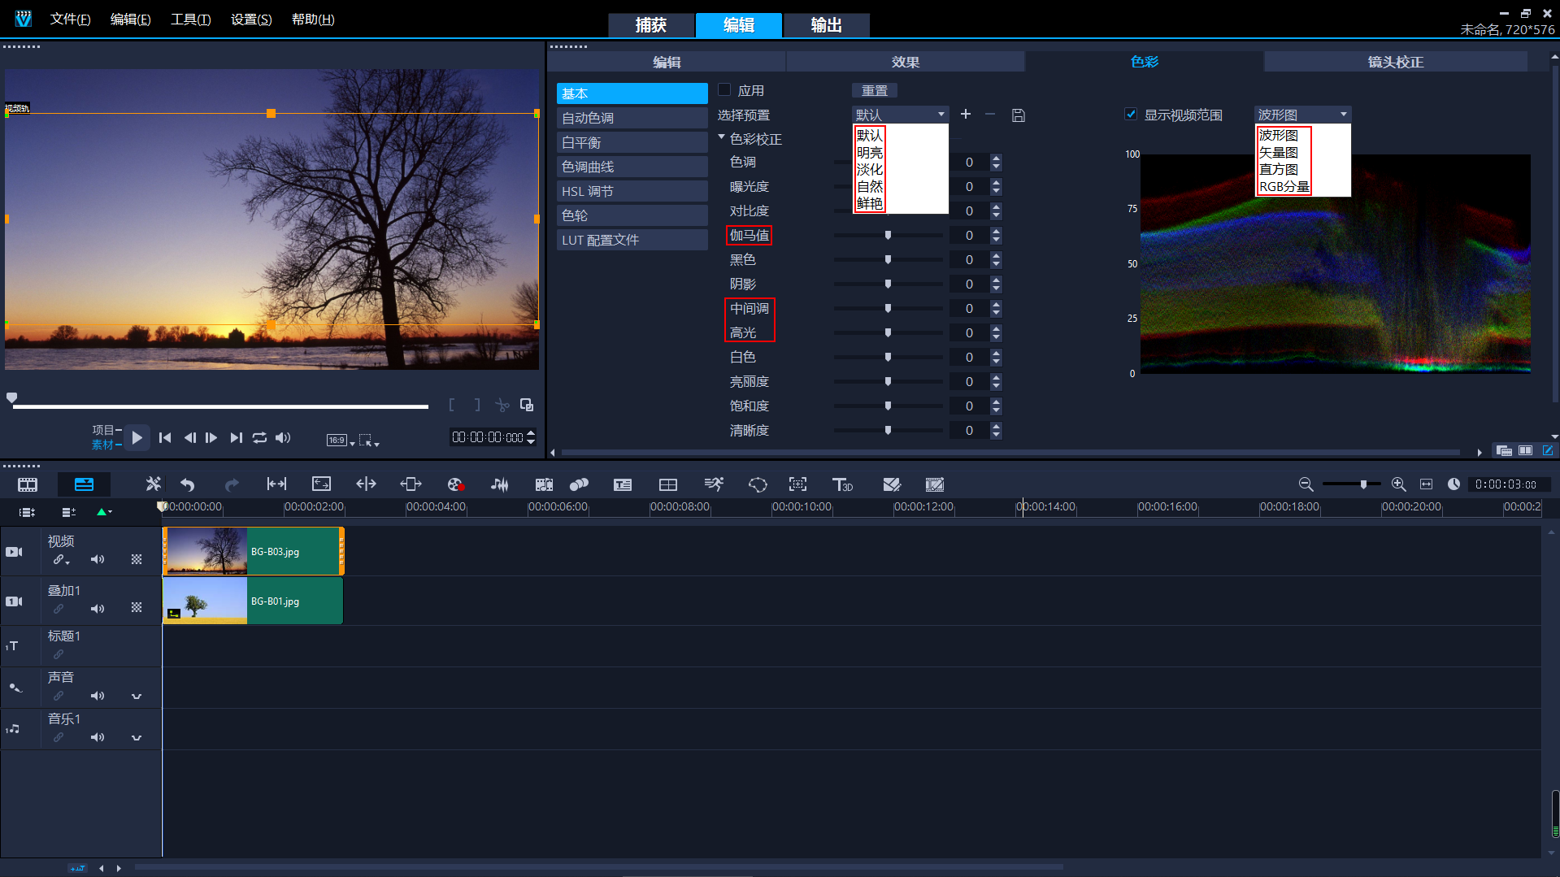Adjust the timeline zoom slider
The image size is (1560, 877).
pos(1363,484)
